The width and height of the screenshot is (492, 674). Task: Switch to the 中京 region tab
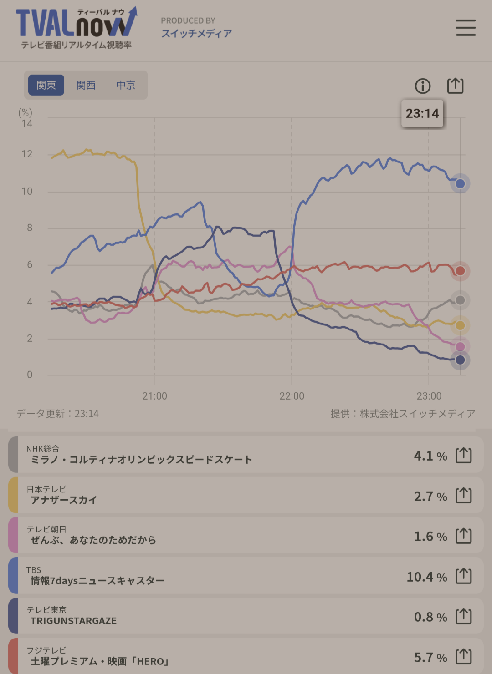point(125,85)
